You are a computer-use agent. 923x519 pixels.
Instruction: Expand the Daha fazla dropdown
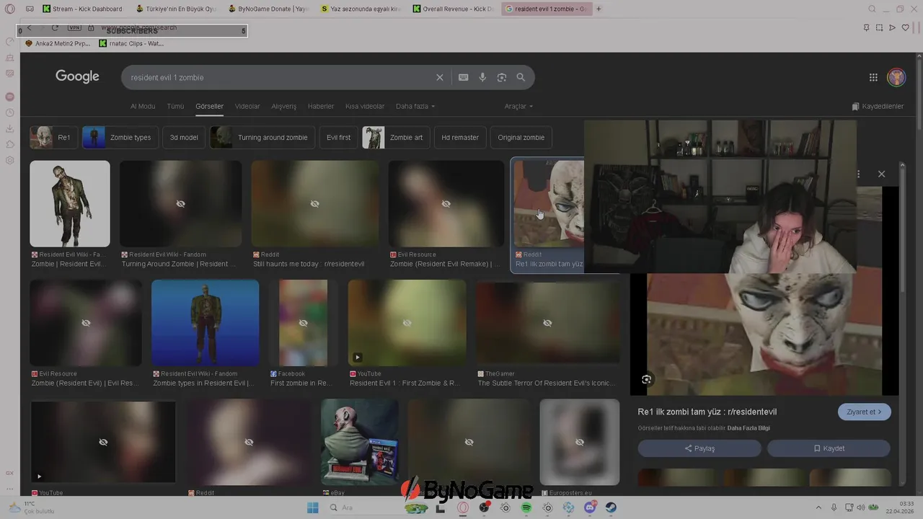click(x=415, y=106)
